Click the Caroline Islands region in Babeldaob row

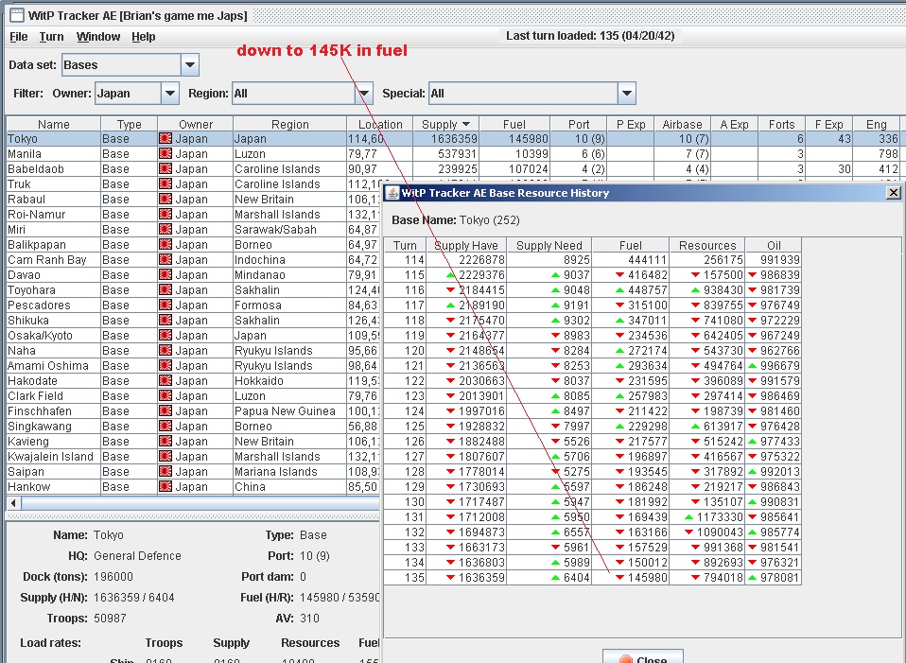pyautogui.click(x=277, y=168)
